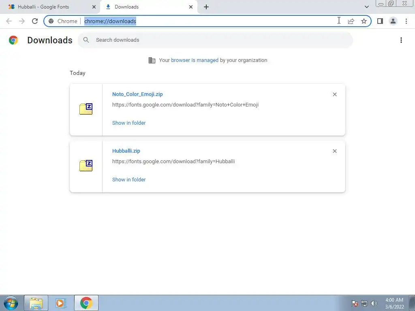
Task: Click the managed organization building icon
Action: click(x=152, y=60)
